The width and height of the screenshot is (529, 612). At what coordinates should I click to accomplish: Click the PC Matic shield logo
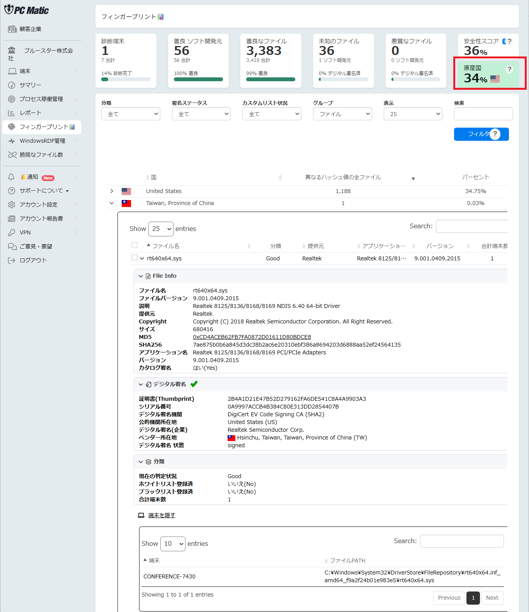click(9, 10)
